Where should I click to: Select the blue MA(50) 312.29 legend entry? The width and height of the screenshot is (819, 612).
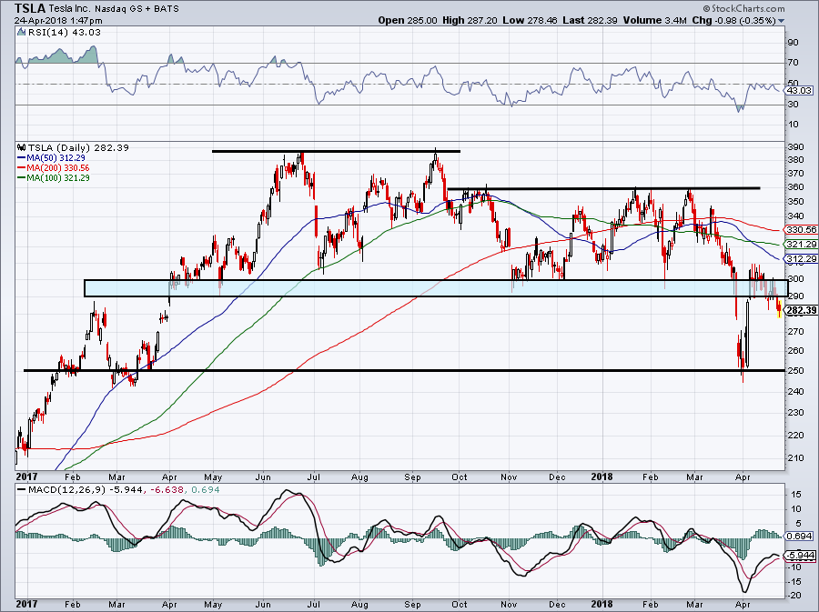[x=51, y=157]
